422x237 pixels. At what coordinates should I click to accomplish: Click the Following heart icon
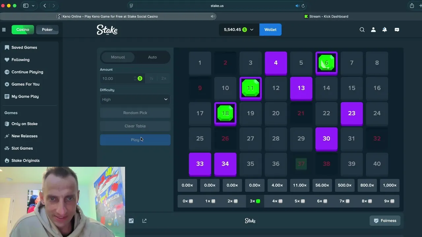point(7,60)
